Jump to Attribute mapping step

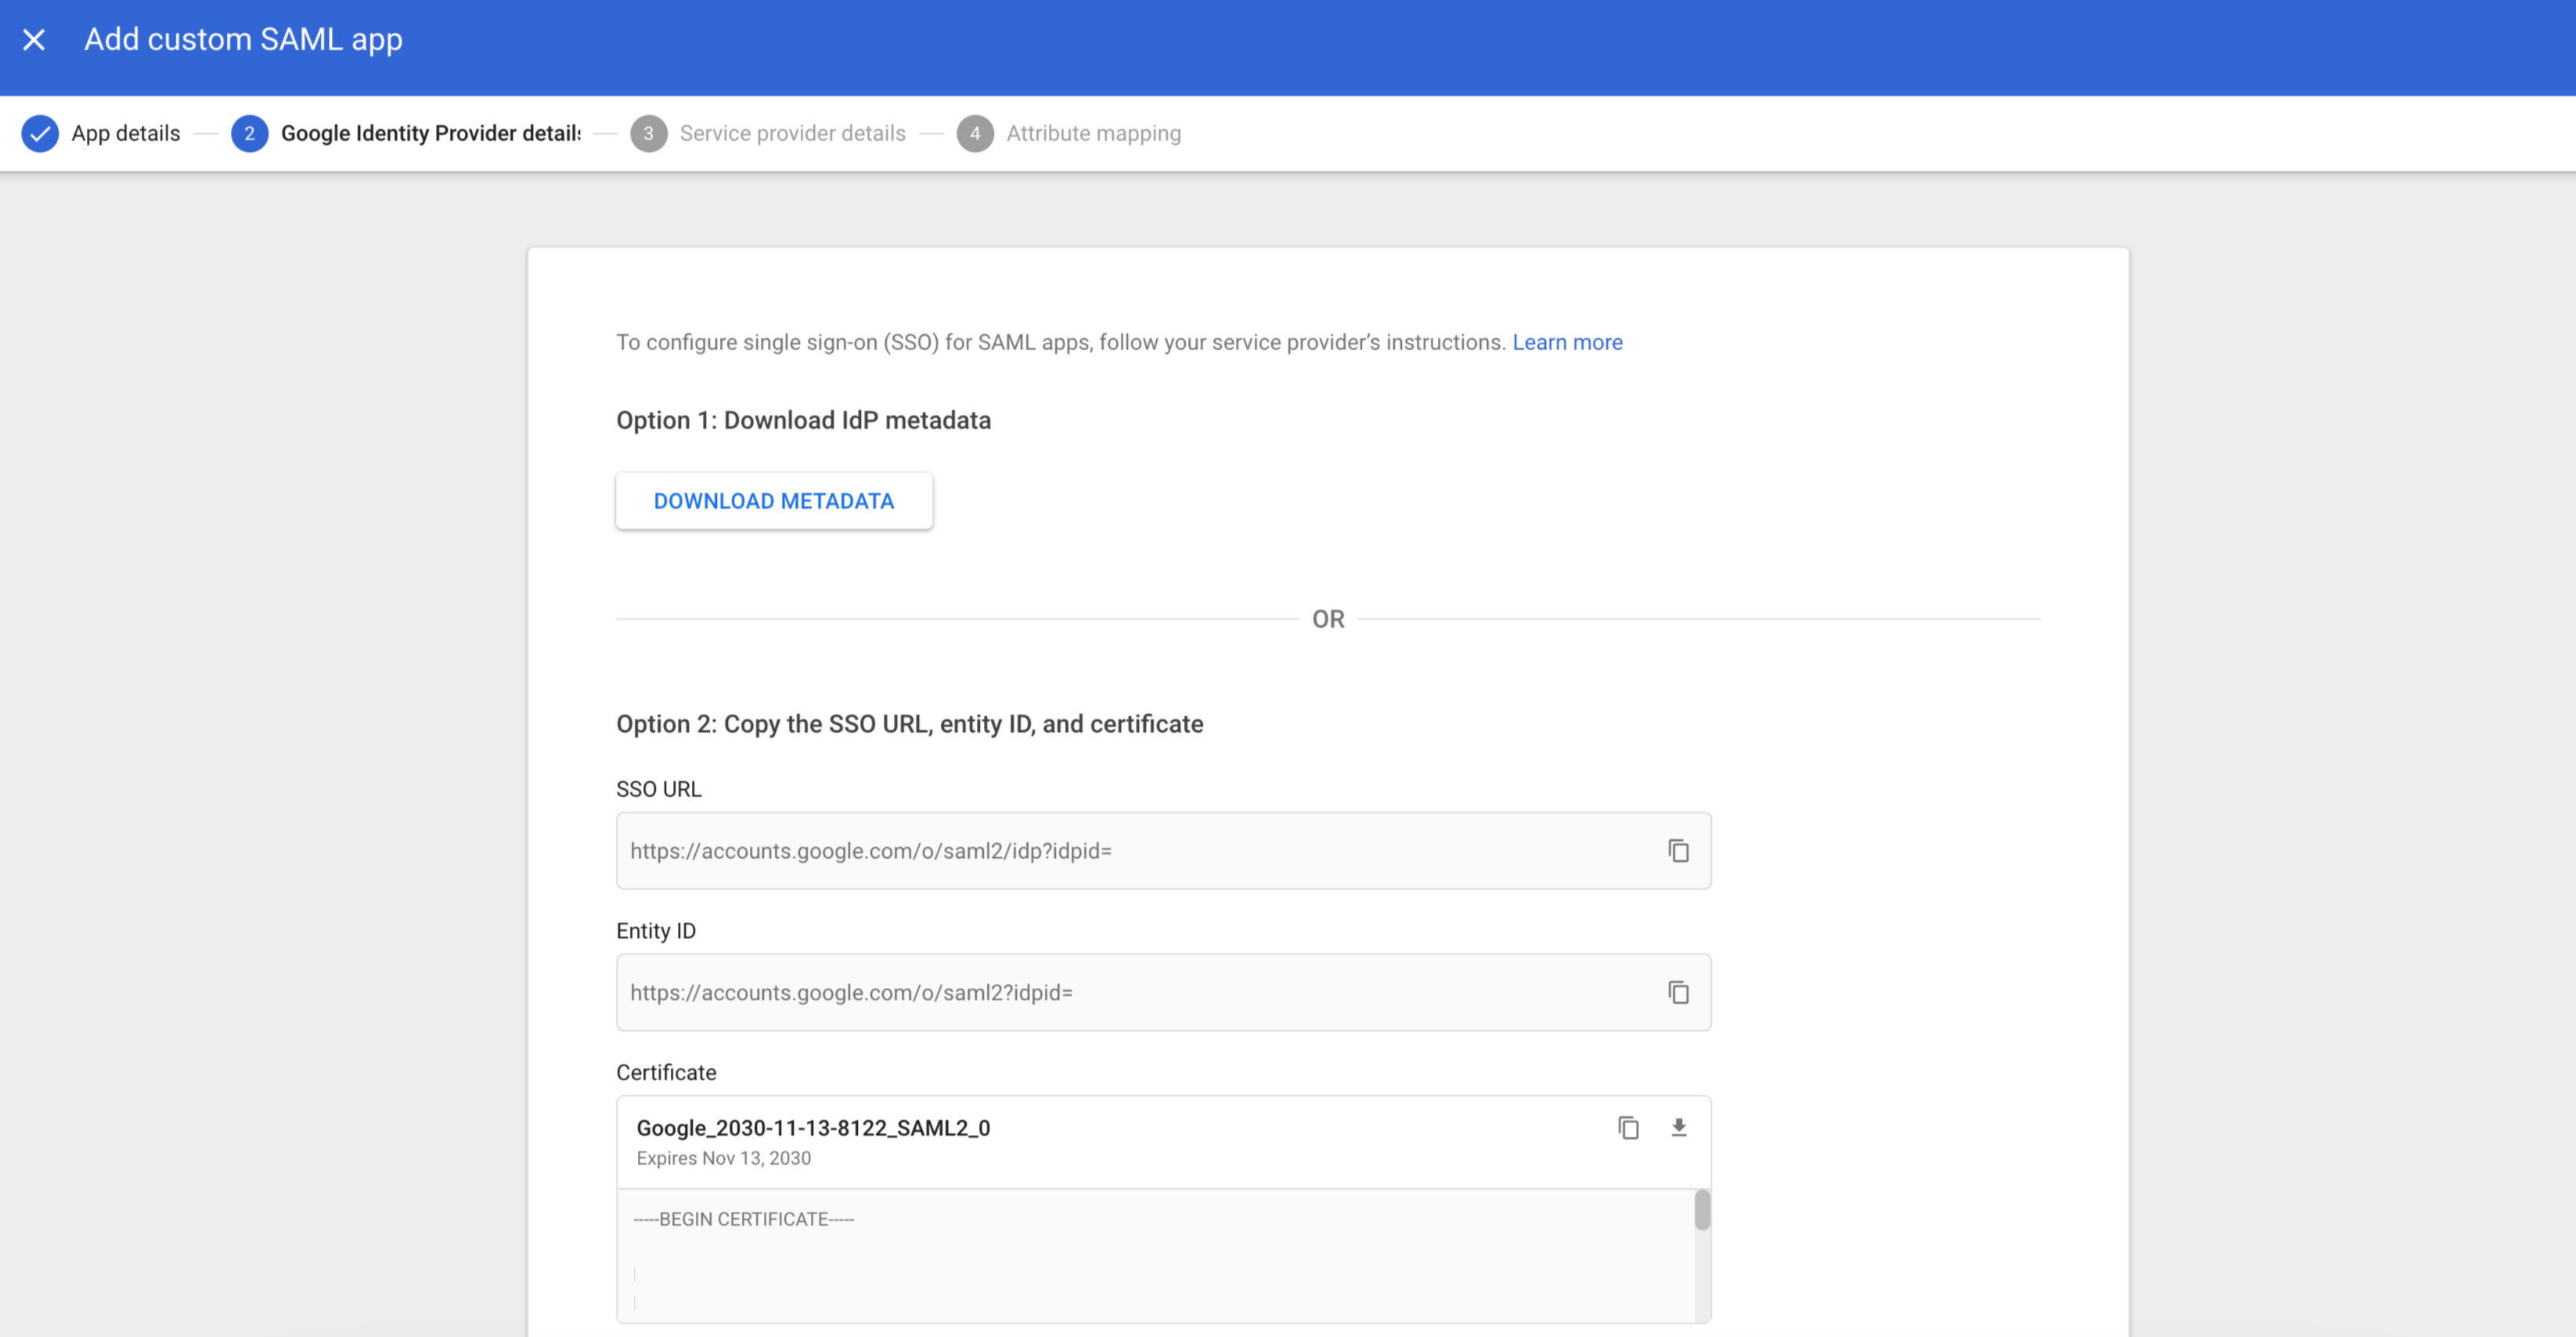1094,134
